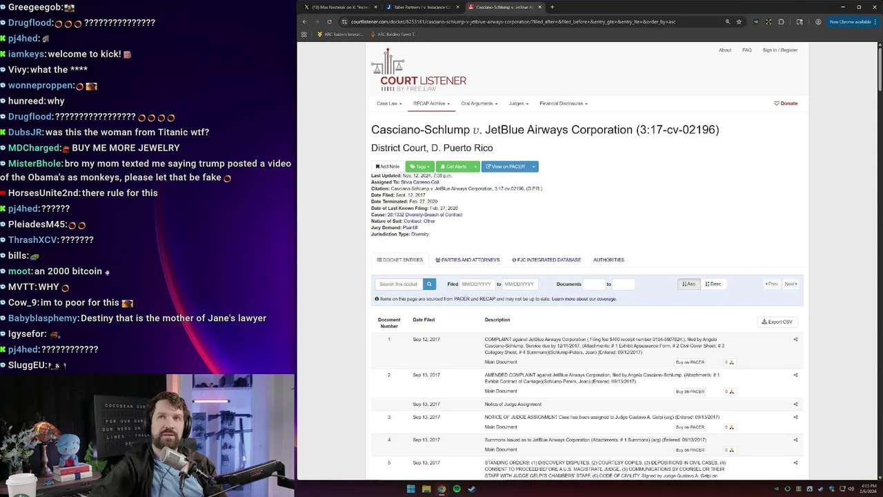Click the Chrome icon in the taskbar

pyautogui.click(x=441, y=489)
